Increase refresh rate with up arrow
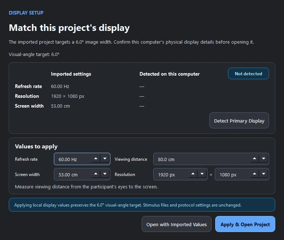 coord(96,159)
